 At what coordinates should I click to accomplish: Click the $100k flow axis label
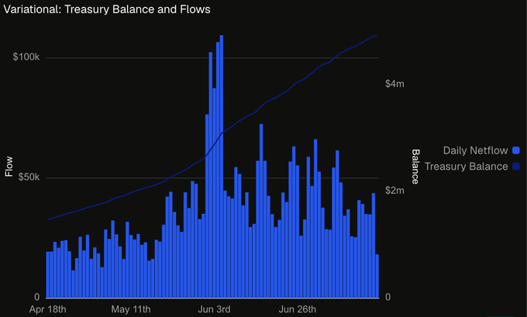click(x=26, y=57)
